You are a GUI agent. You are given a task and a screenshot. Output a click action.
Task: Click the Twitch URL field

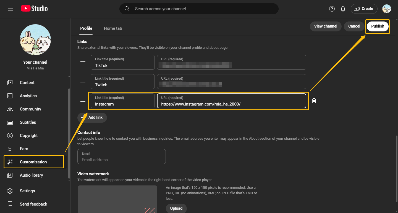(232, 82)
